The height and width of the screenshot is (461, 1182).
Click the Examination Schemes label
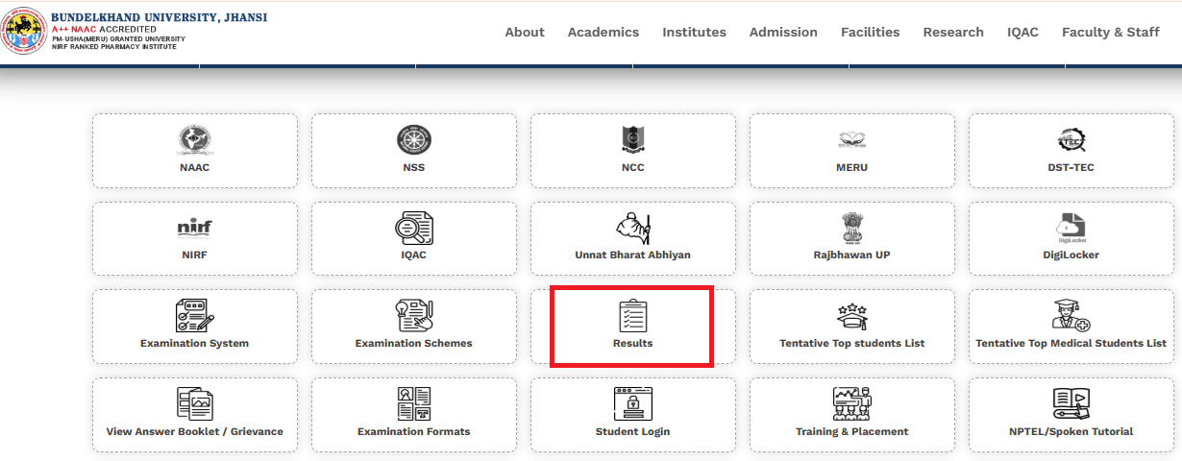pos(414,343)
